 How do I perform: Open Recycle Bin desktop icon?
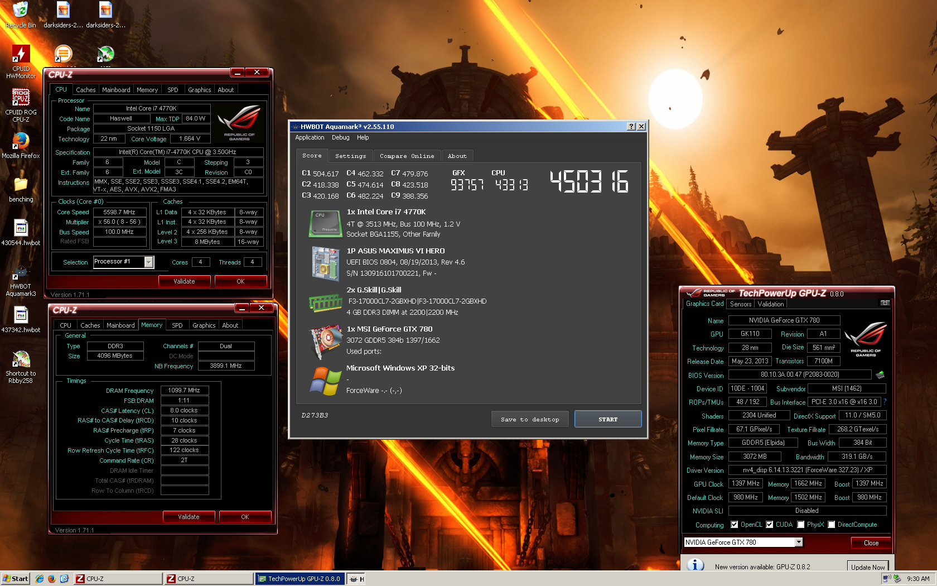coord(21,15)
